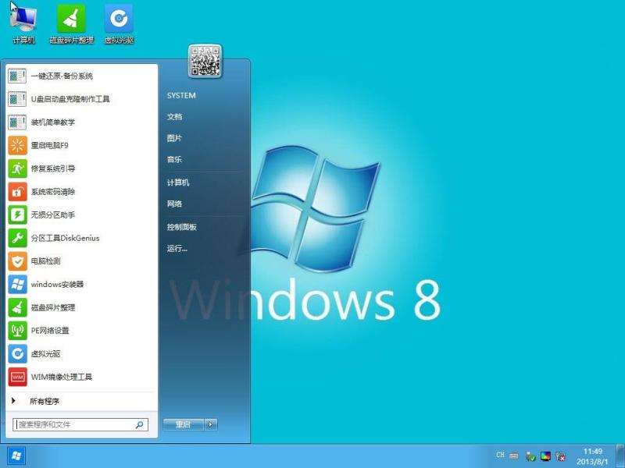Launch the windows安装器 installer
The height and width of the screenshot is (468, 625).
[61, 285]
